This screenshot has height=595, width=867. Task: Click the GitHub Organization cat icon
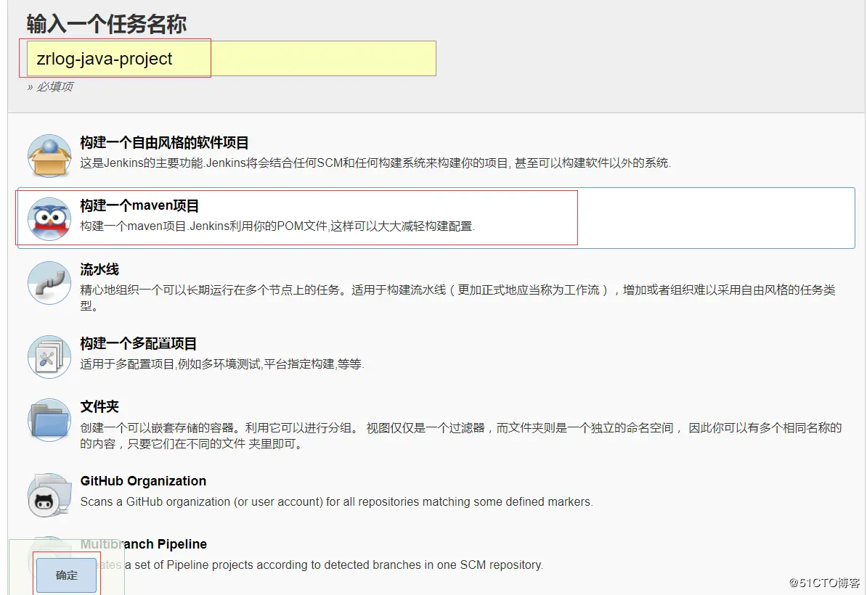(x=49, y=494)
